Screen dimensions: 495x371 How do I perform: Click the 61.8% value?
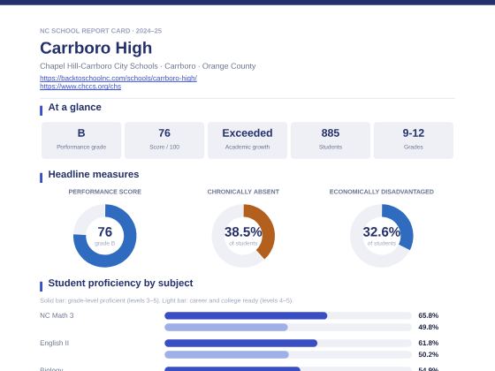tap(429, 343)
